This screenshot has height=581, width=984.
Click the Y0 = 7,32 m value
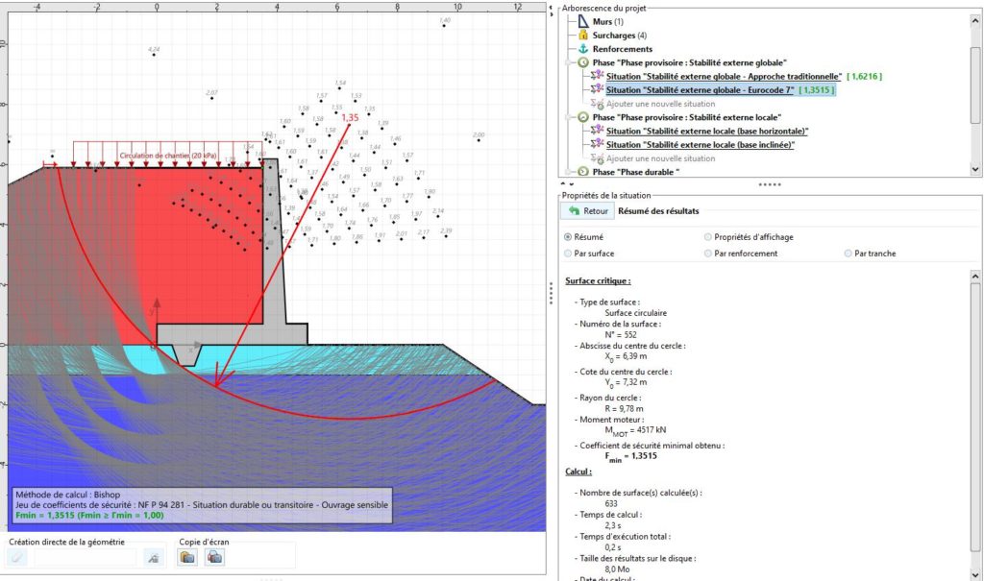[x=626, y=383]
